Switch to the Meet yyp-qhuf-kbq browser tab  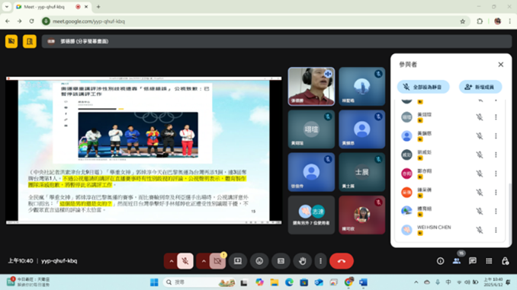pyautogui.click(x=52, y=7)
